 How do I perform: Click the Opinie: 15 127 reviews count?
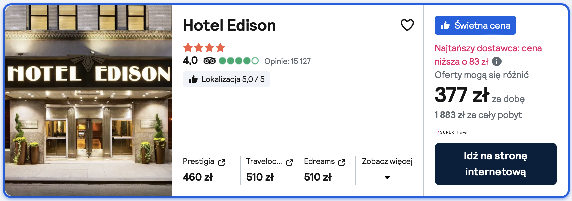coord(287,61)
